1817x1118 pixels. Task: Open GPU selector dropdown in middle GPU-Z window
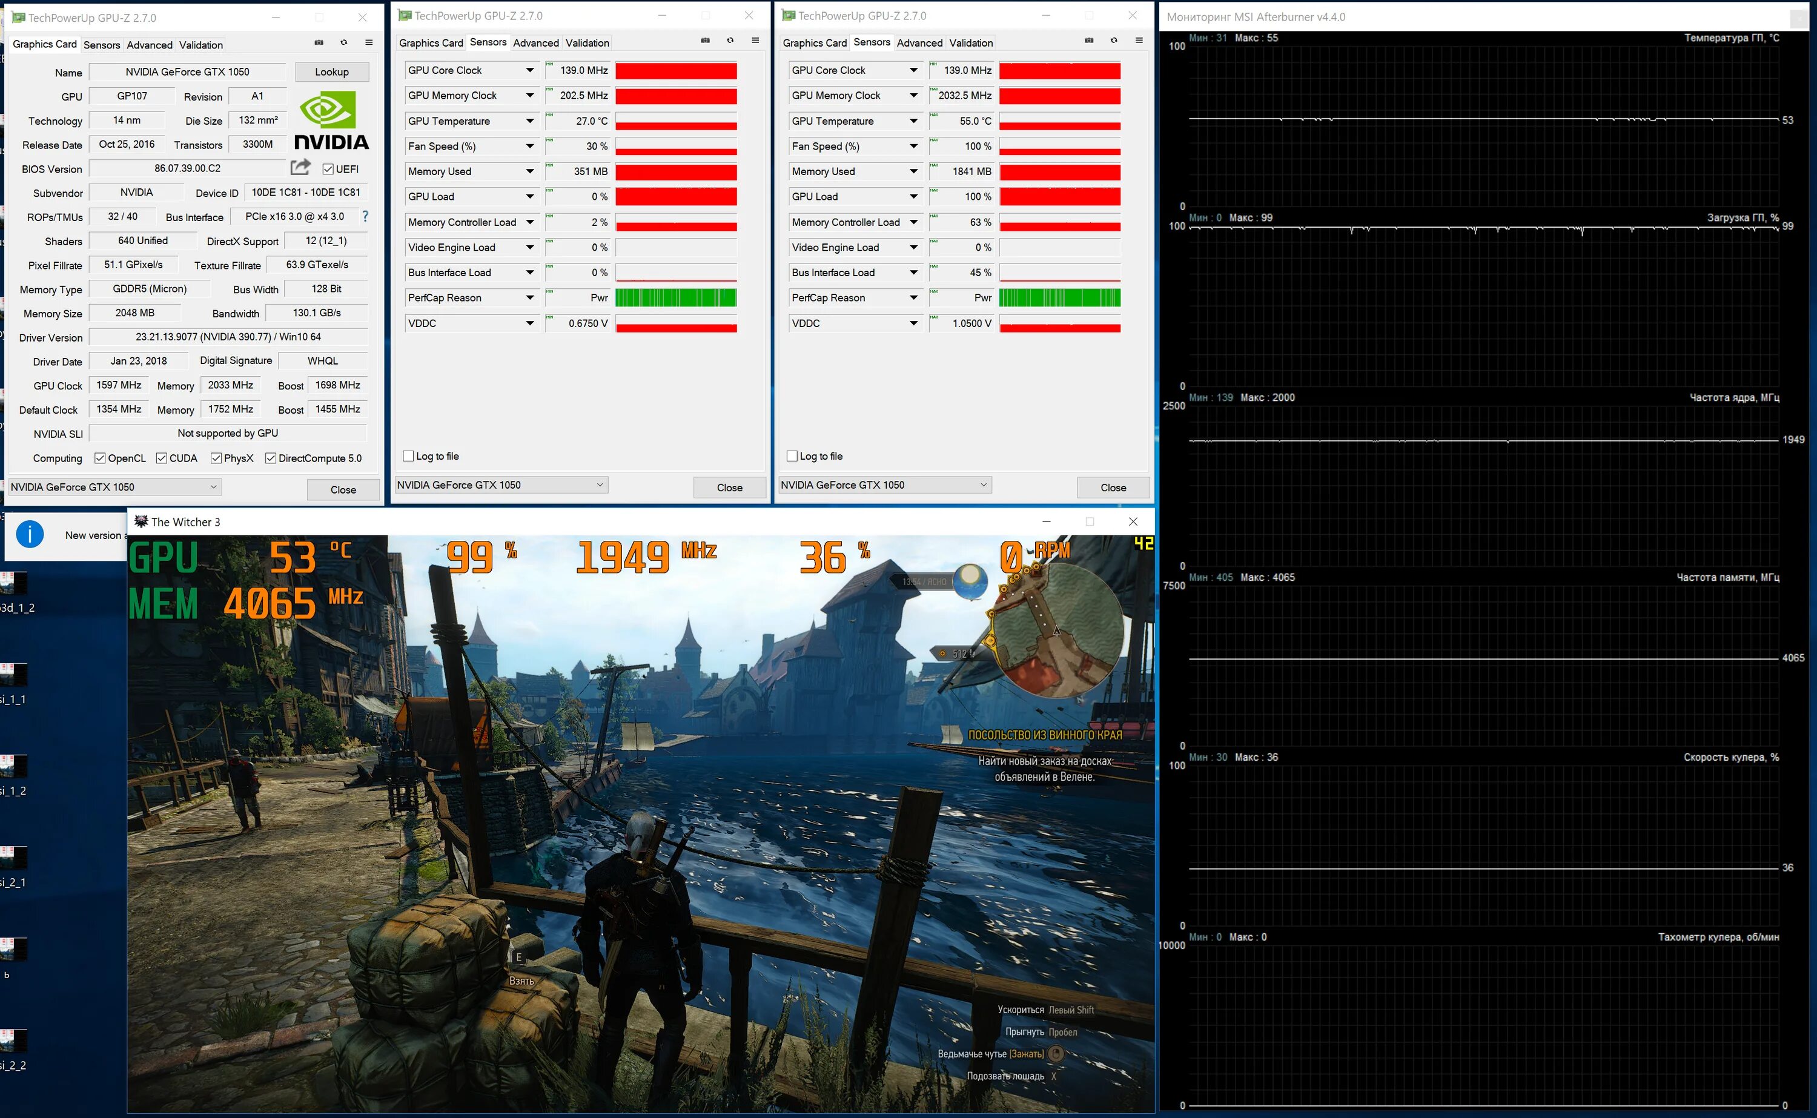point(501,485)
